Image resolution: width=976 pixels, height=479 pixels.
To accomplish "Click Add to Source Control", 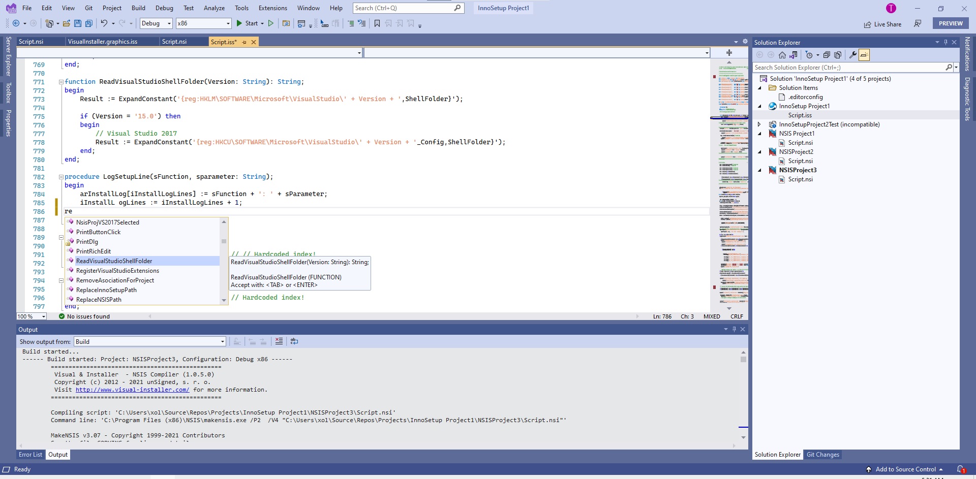I will pyautogui.click(x=905, y=469).
